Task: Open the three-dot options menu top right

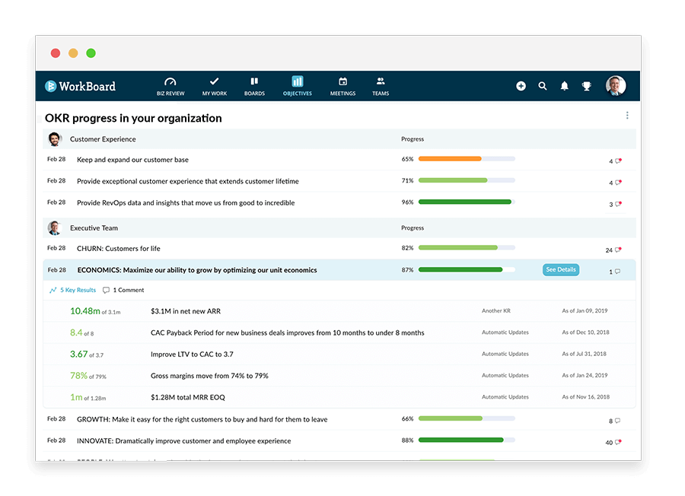Action: (627, 115)
